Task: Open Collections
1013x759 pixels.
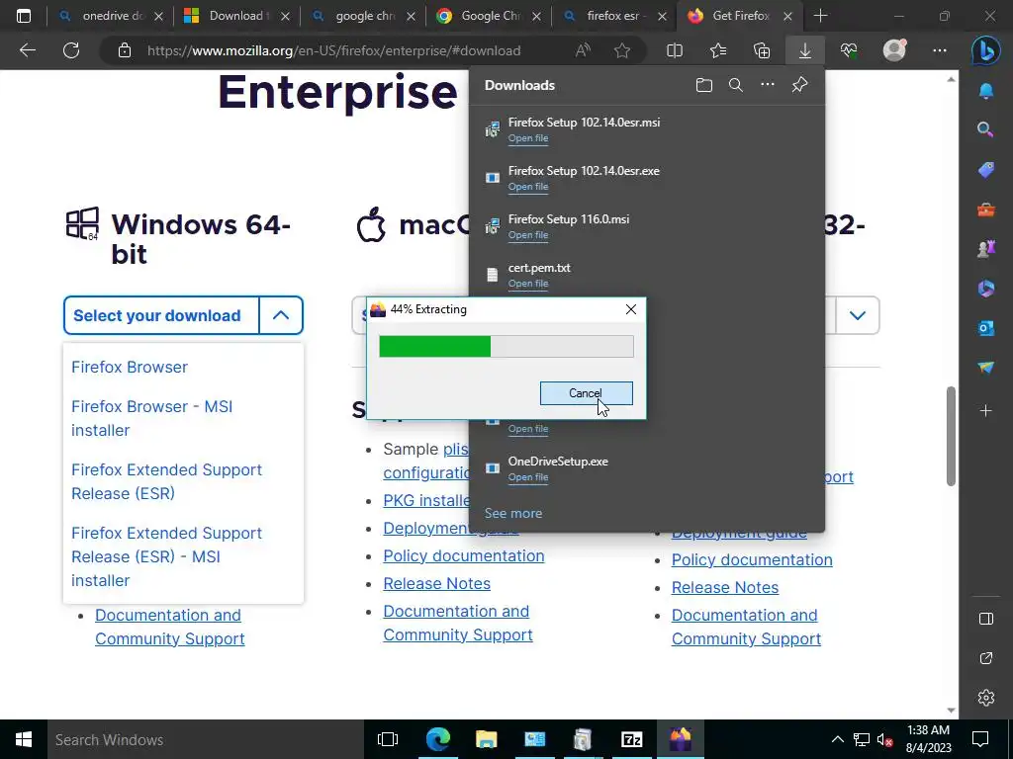Action: click(762, 50)
